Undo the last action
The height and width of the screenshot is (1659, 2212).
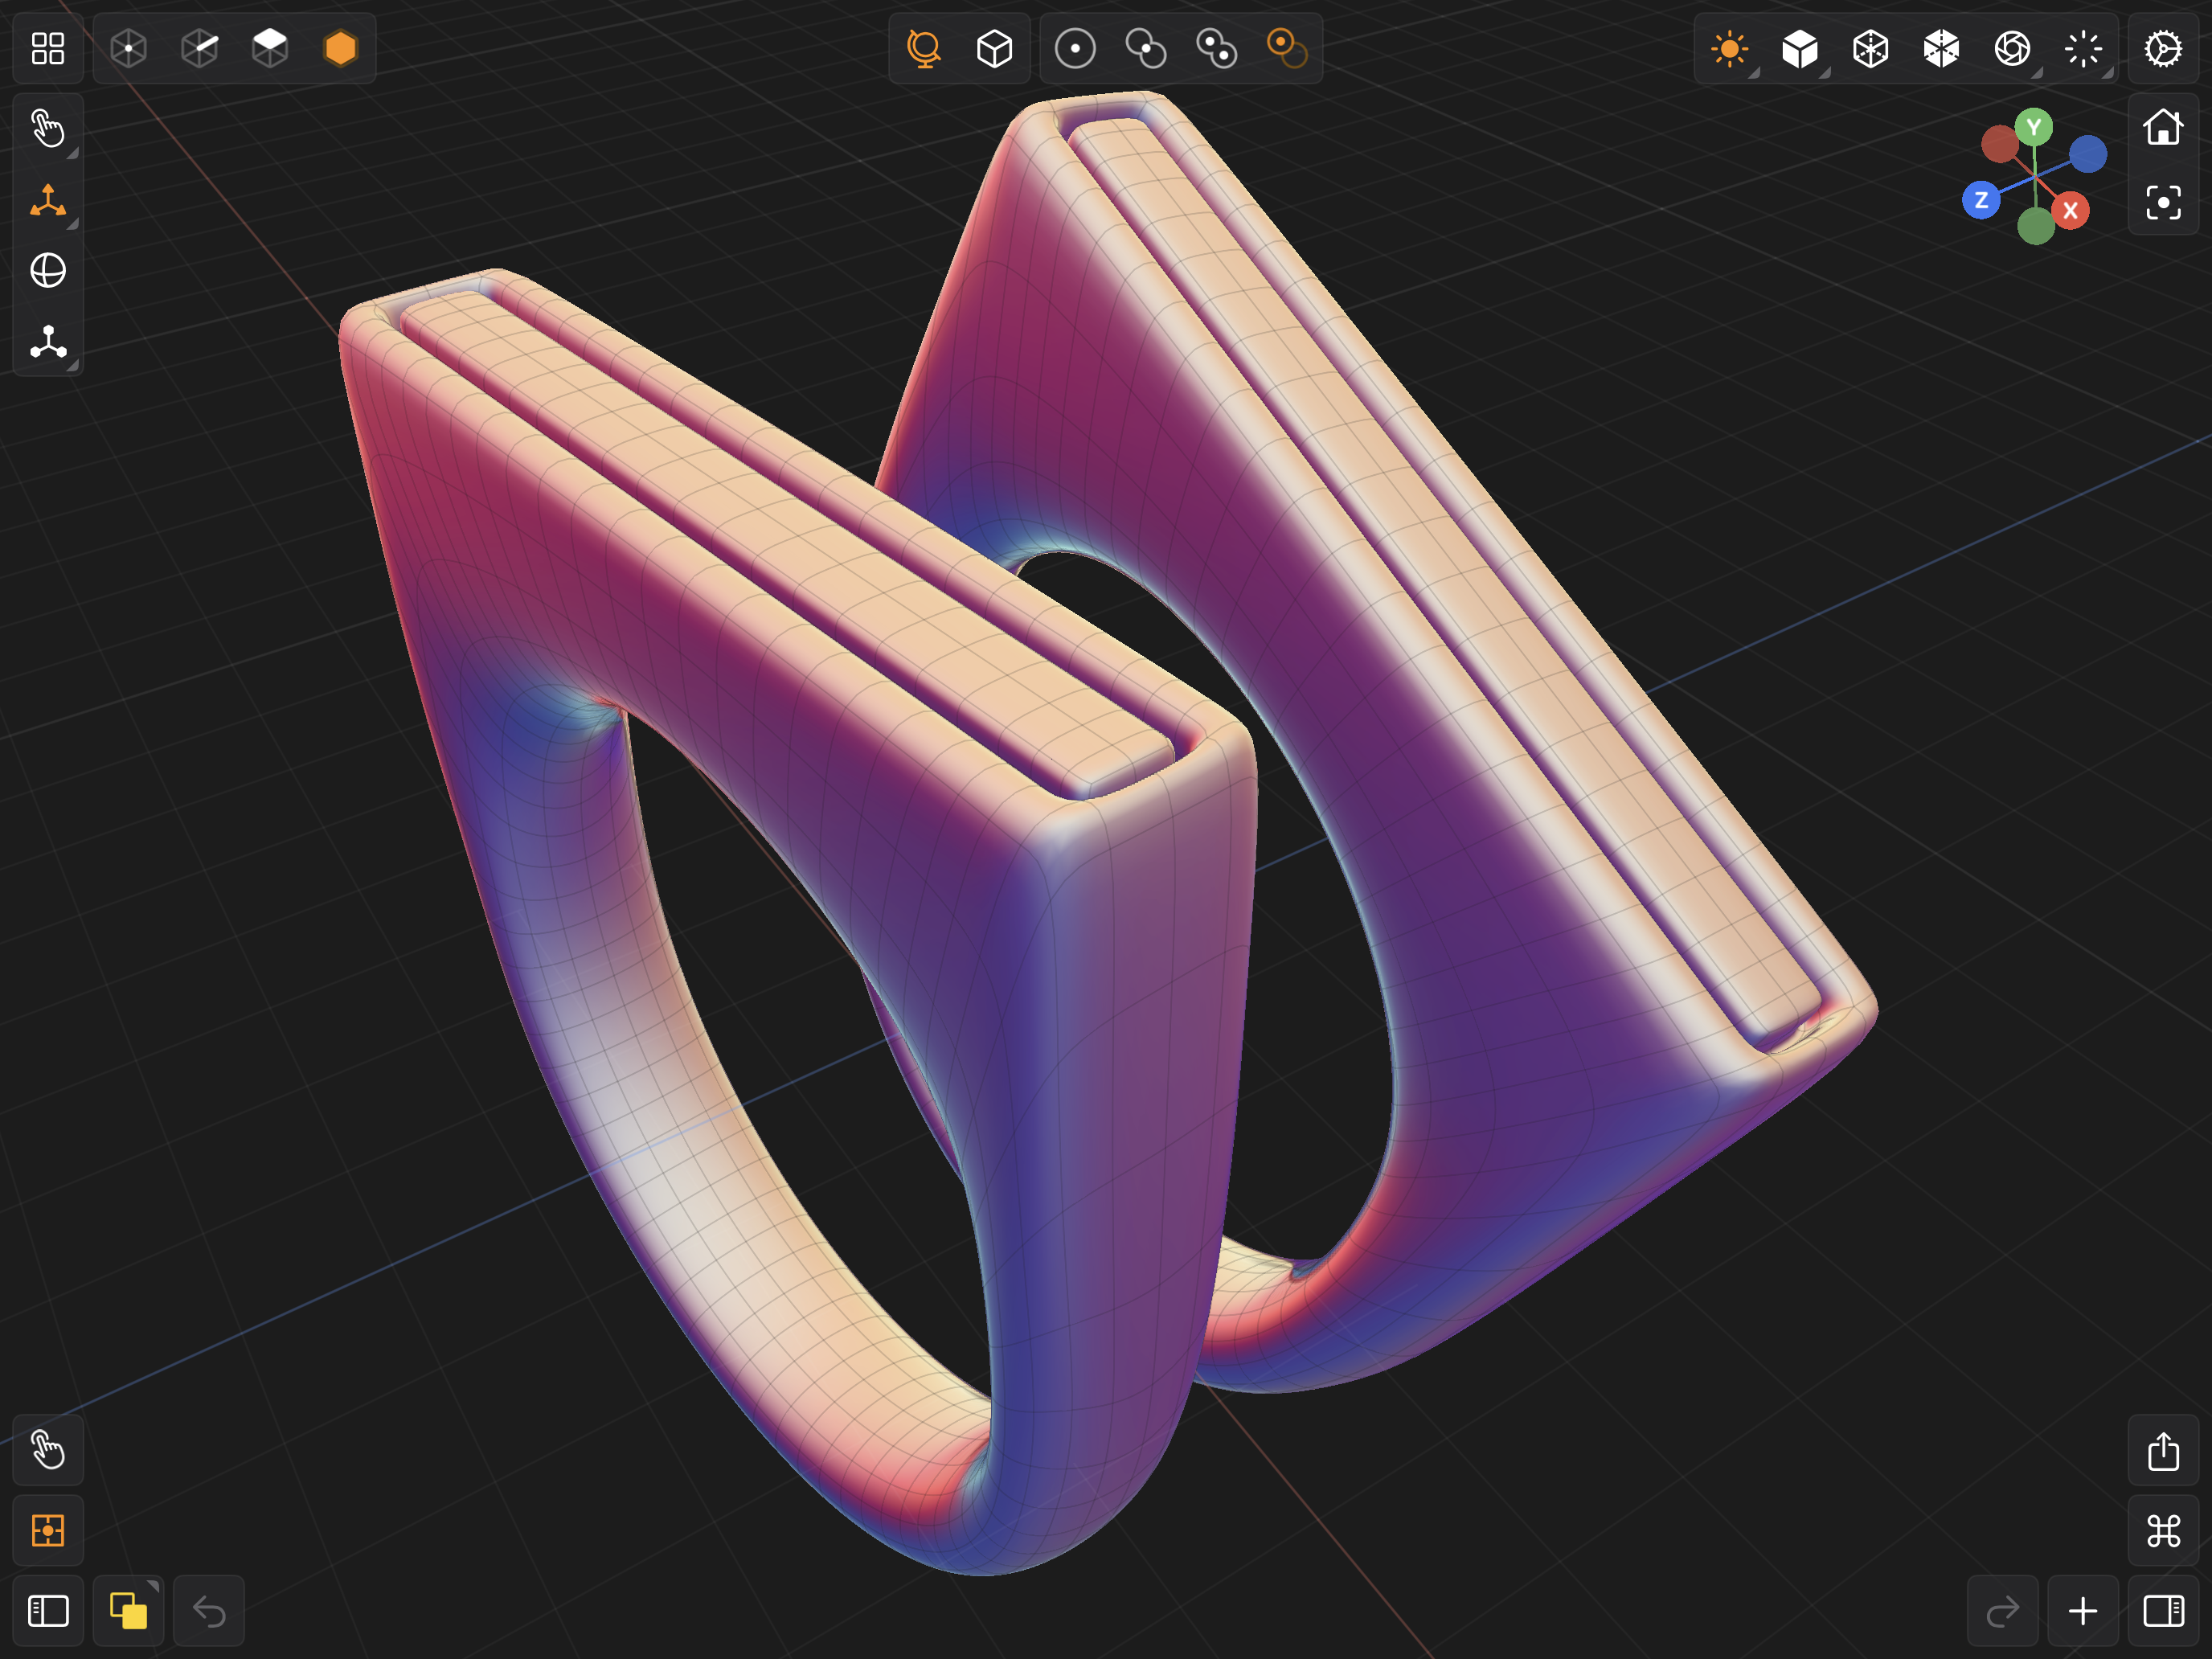[x=209, y=1611]
